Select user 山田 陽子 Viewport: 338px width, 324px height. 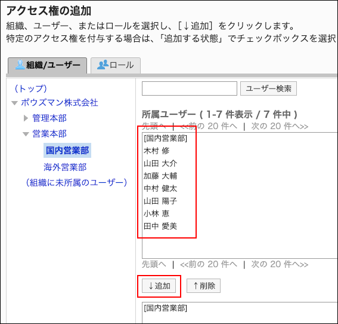(x=160, y=201)
